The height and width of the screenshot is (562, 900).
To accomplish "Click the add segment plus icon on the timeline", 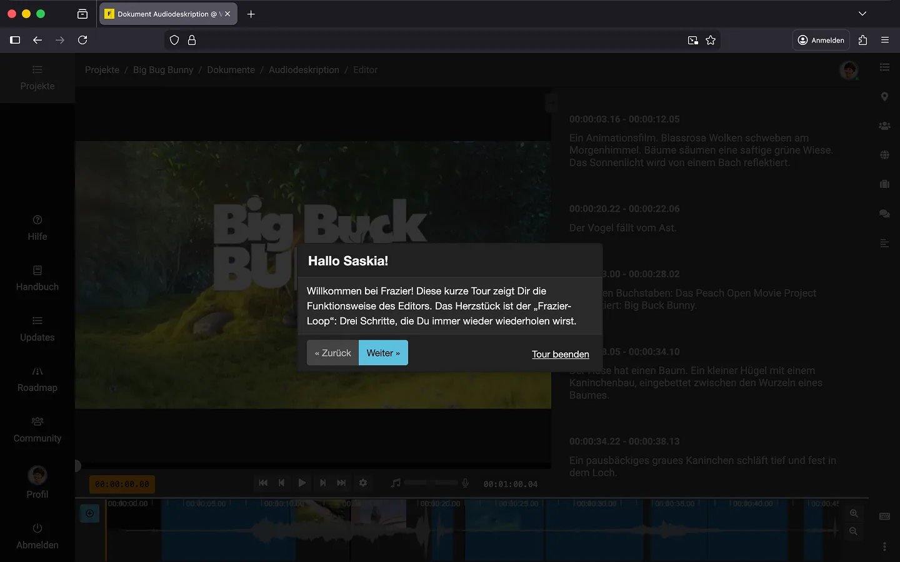I will pos(90,513).
